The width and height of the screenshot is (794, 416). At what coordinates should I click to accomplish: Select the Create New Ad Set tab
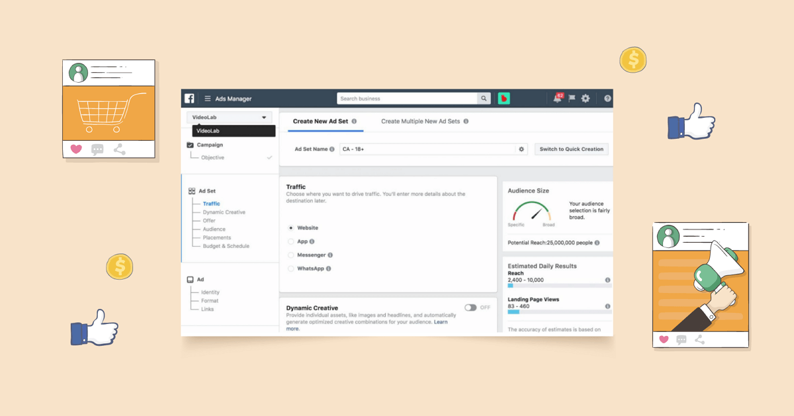(320, 122)
